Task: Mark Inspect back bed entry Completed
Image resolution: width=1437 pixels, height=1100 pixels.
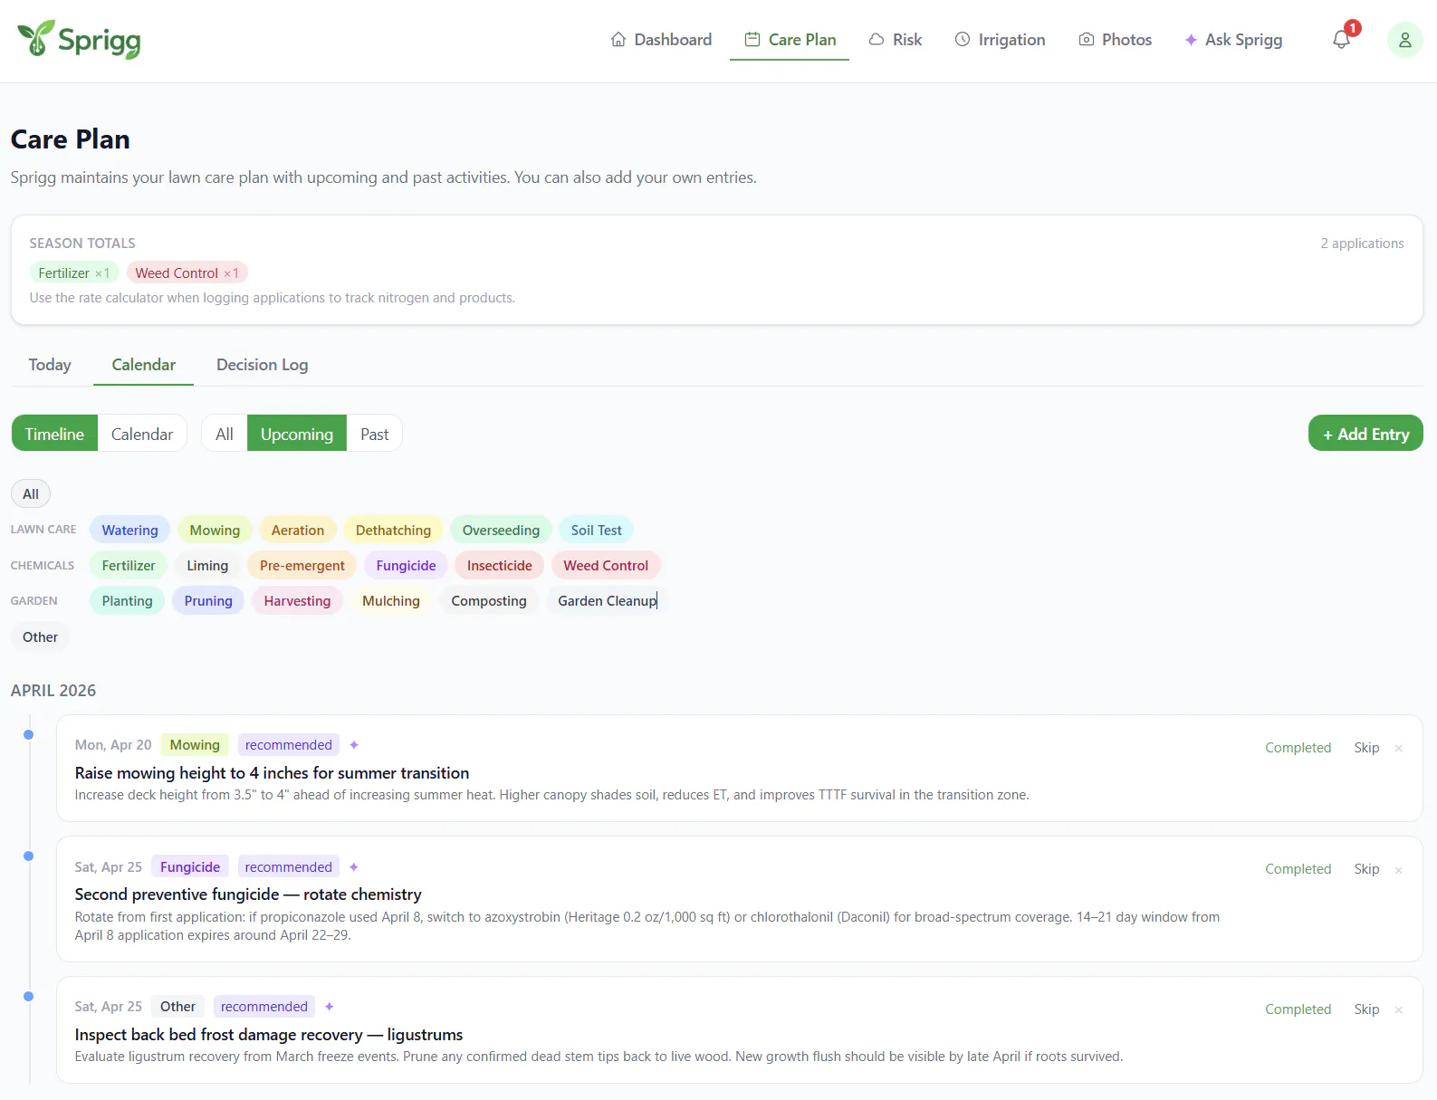Action: pos(1298,1009)
